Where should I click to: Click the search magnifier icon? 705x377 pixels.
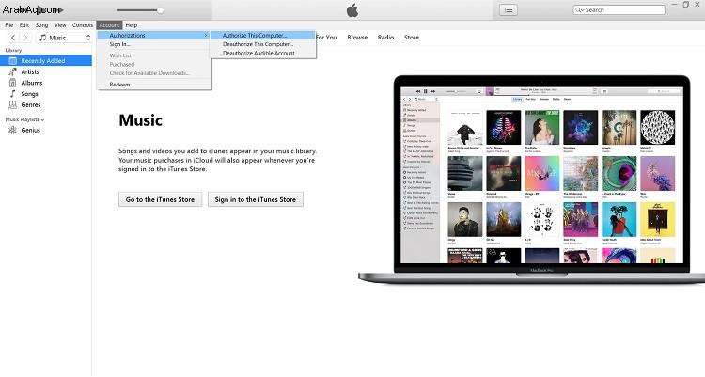tap(579, 10)
